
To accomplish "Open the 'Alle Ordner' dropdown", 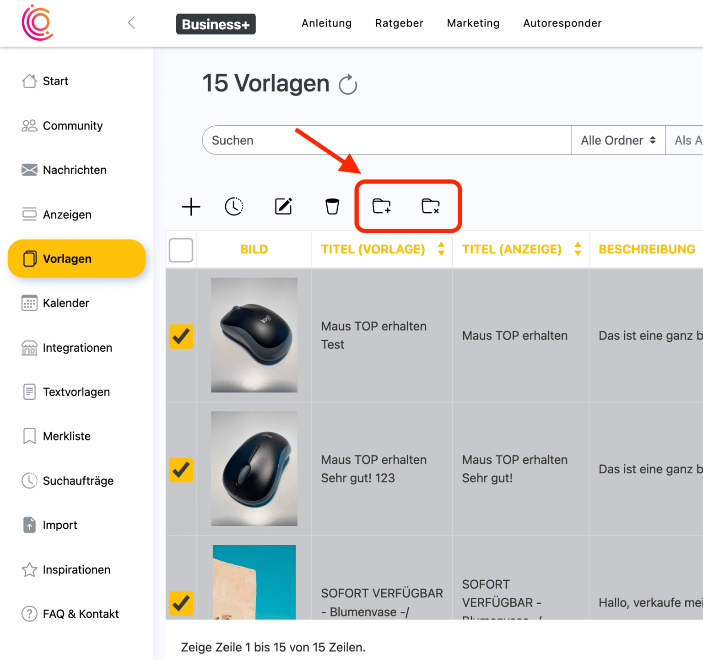I will click(617, 140).
